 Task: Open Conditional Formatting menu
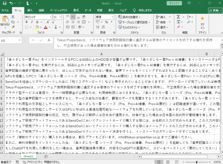pyautogui.click(x=130, y=17)
